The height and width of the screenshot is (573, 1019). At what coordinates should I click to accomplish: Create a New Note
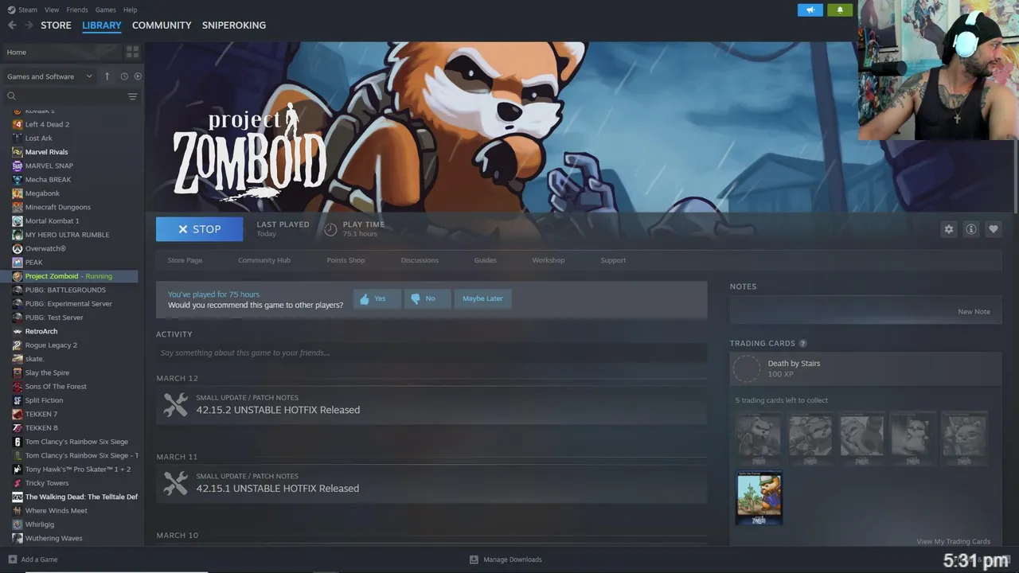[x=974, y=312]
